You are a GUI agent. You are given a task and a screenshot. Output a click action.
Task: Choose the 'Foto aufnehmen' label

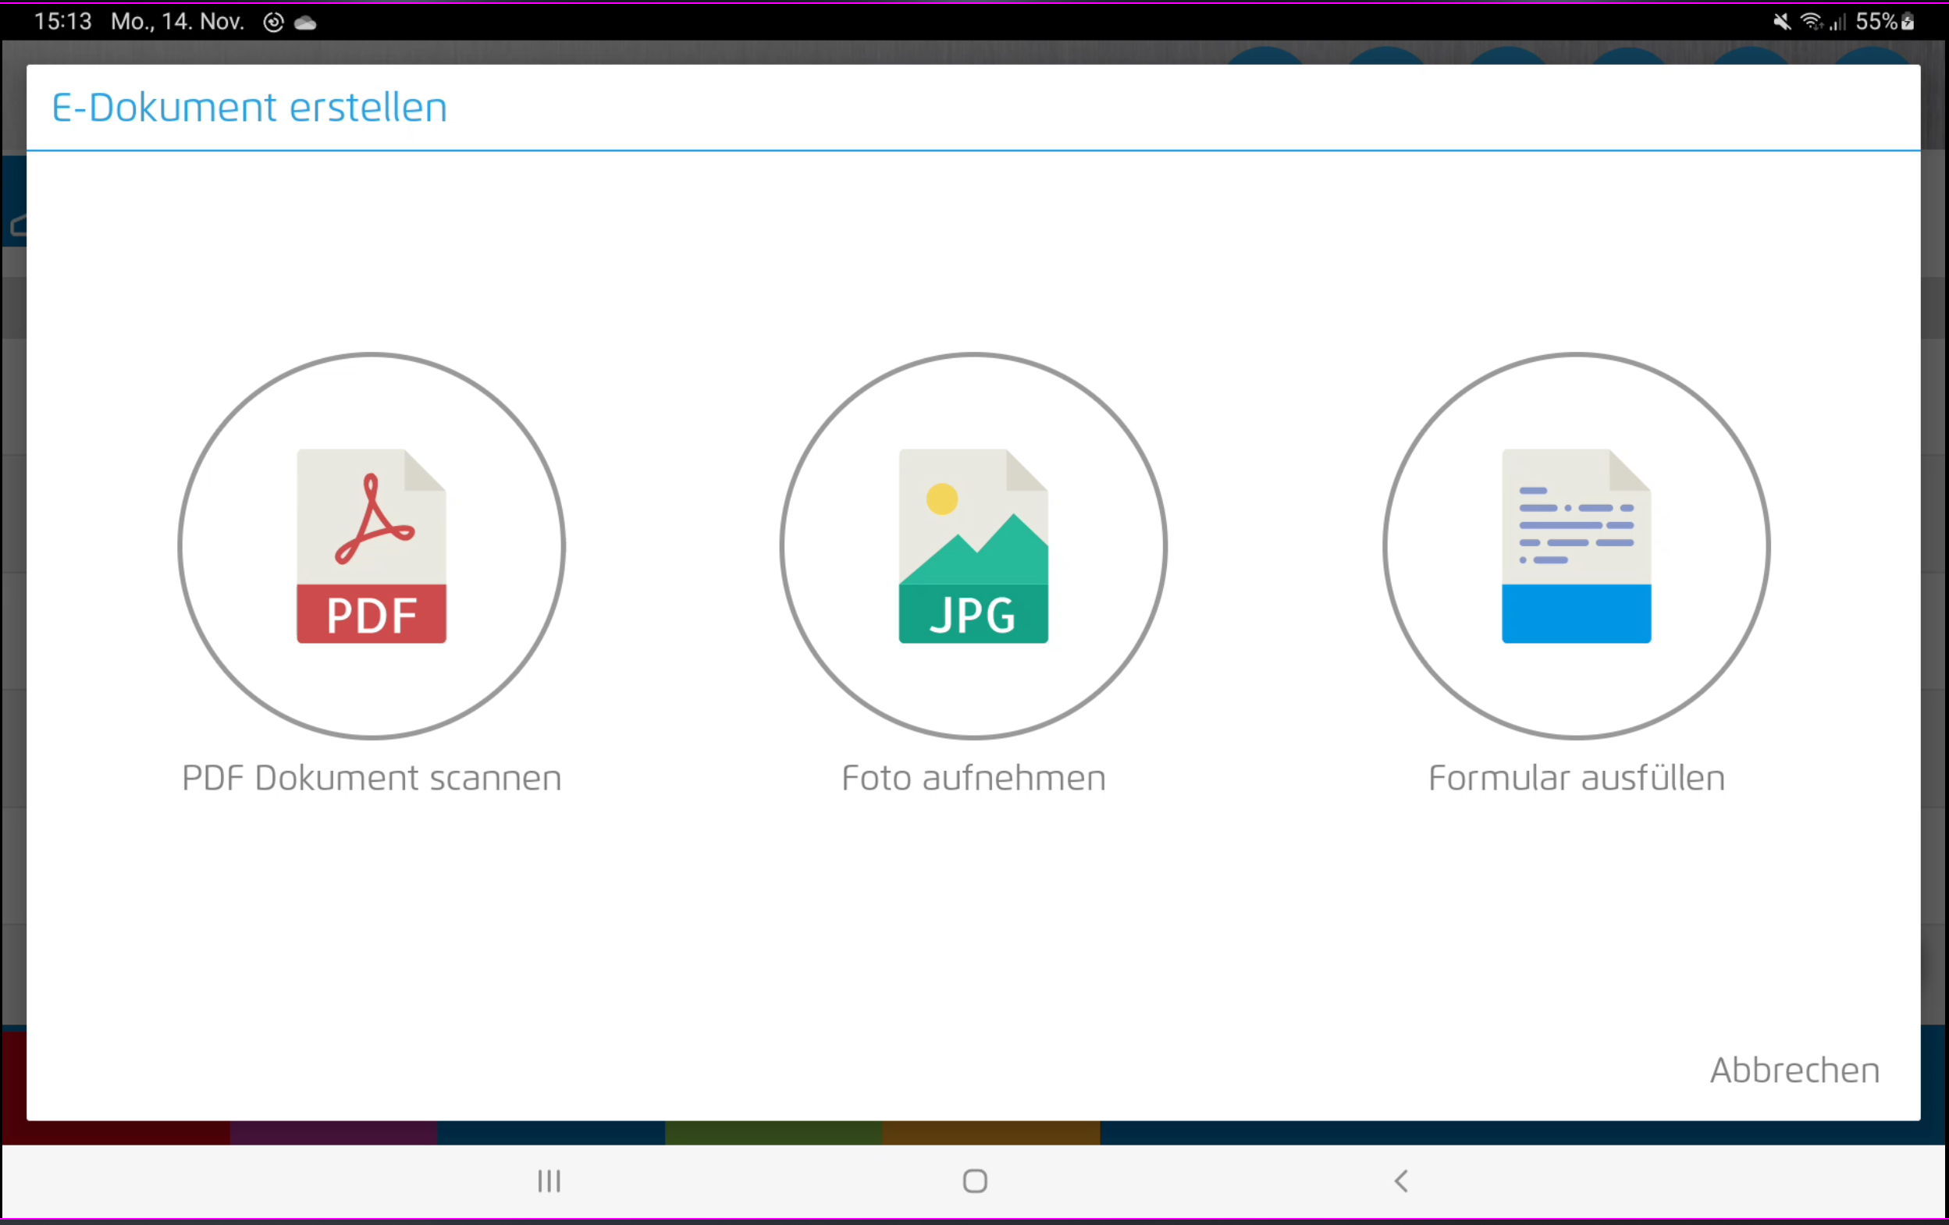click(x=973, y=778)
